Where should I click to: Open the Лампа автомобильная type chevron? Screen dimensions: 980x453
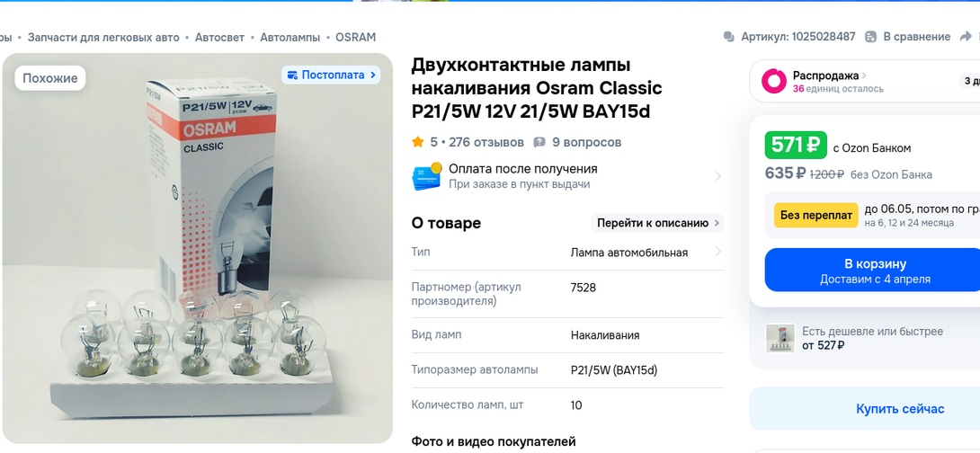[x=717, y=252]
